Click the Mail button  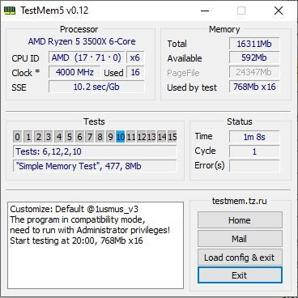coord(240,239)
